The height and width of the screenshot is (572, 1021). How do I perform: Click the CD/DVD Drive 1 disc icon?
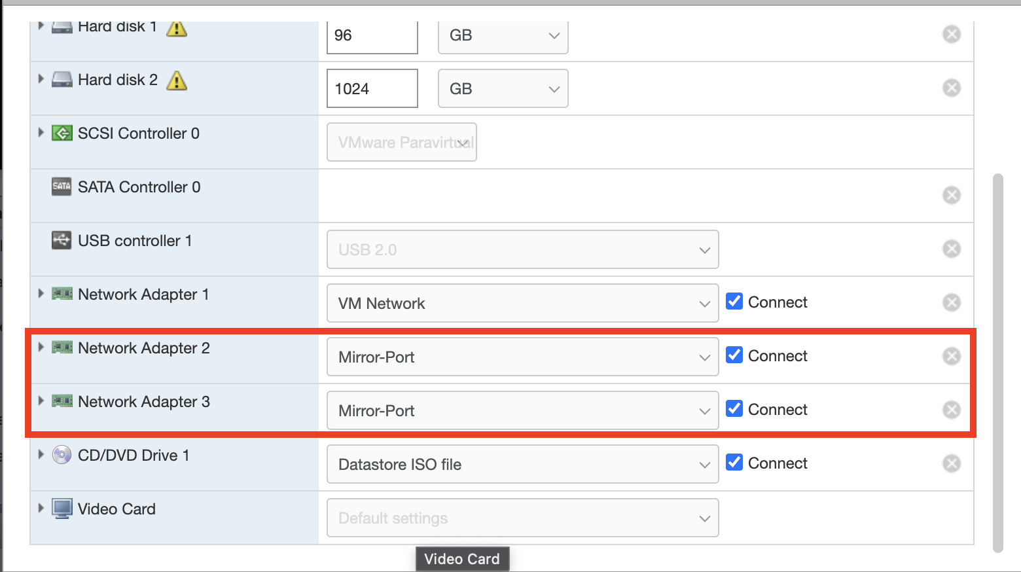click(x=62, y=455)
